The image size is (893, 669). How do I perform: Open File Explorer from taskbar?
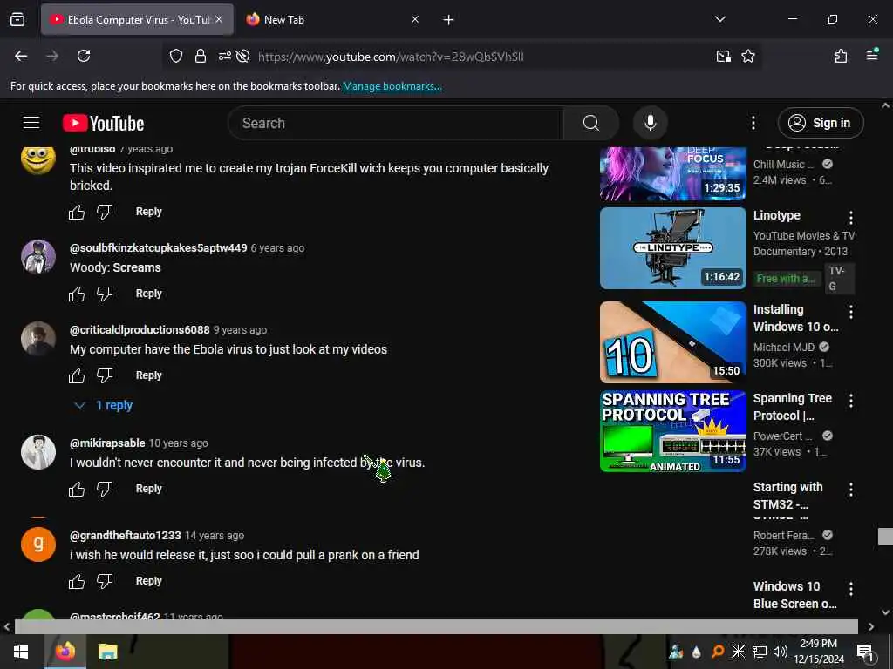click(x=107, y=652)
